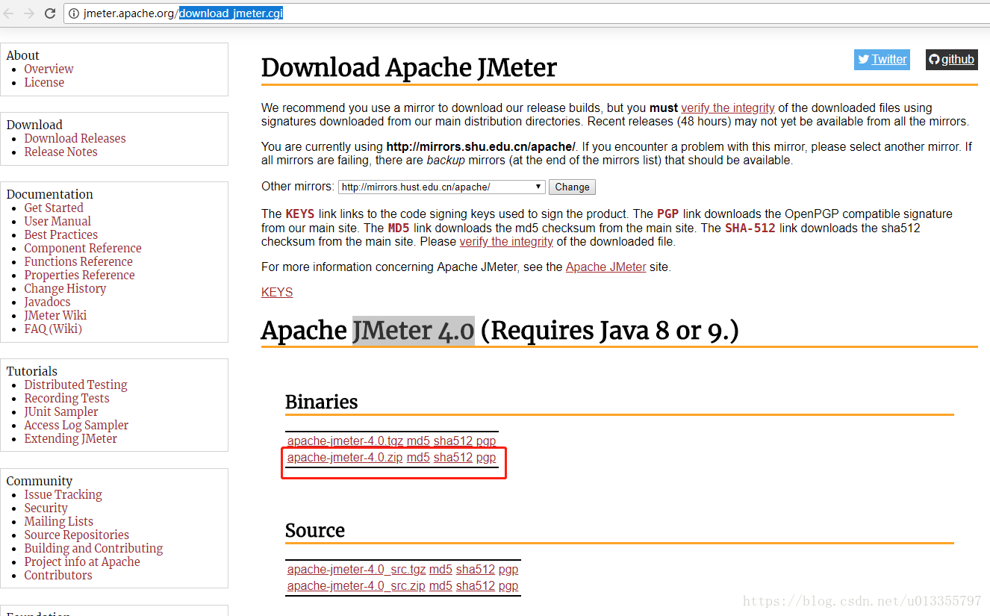
Task: Open Overview in the About section
Action: 49,69
